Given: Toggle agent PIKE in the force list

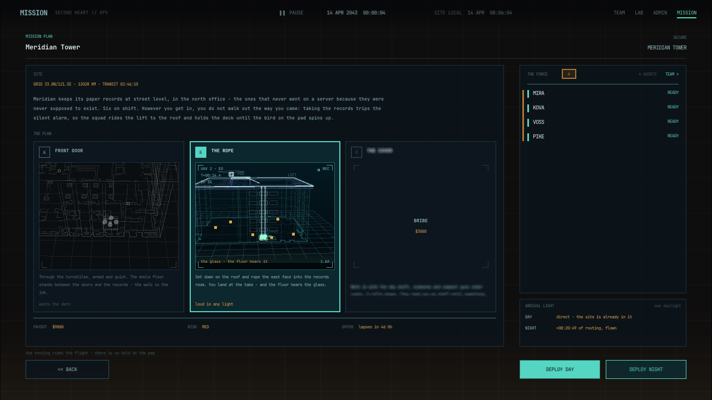Looking at the screenshot, I should point(603,137).
